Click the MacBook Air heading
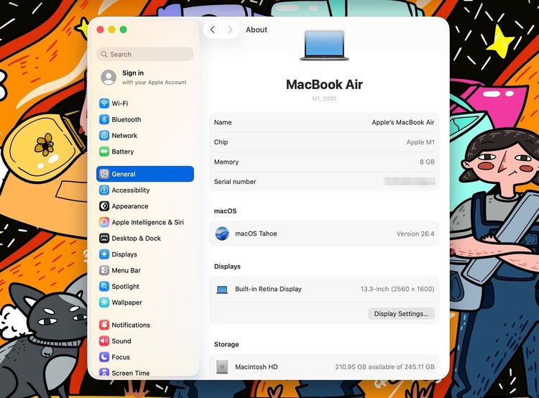The width and height of the screenshot is (539, 398). (x=324, y=85)
